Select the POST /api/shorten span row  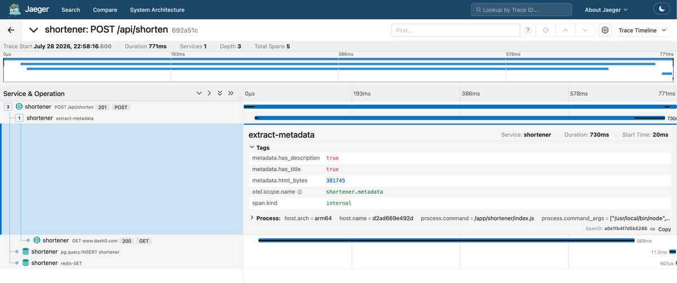[x=121, y=107]
